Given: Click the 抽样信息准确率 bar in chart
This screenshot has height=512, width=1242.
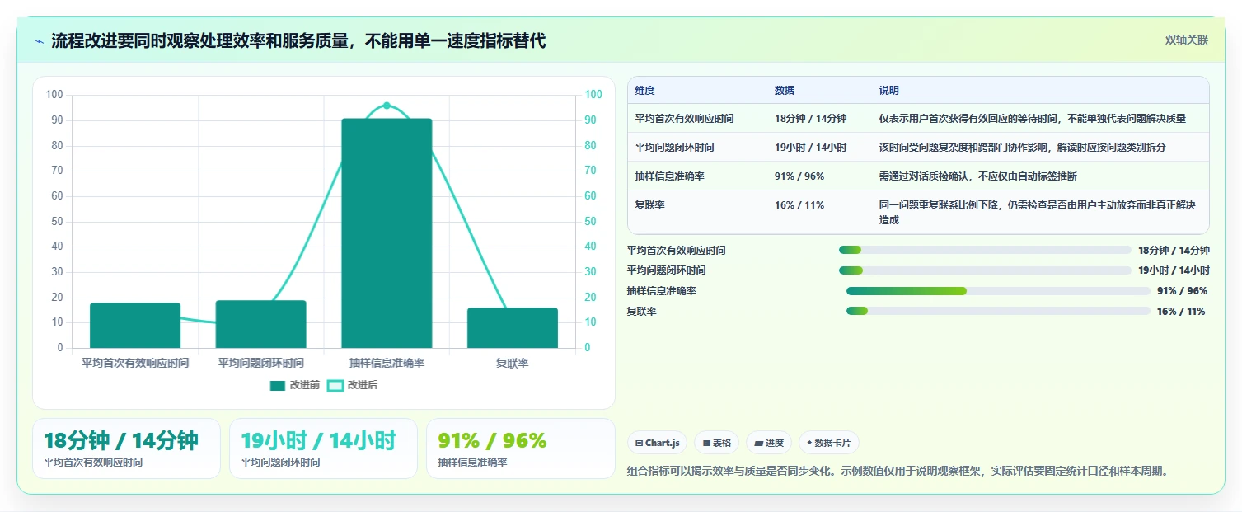Looking at the screenshot, I should click(x=387, y=233).
